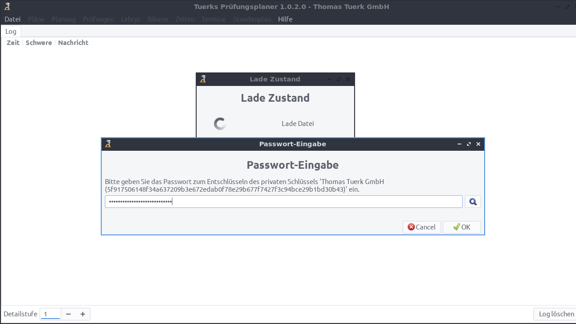
Task: Click the app icon in the Passwort-Eingabe title bar
Action: pos(108,144)
